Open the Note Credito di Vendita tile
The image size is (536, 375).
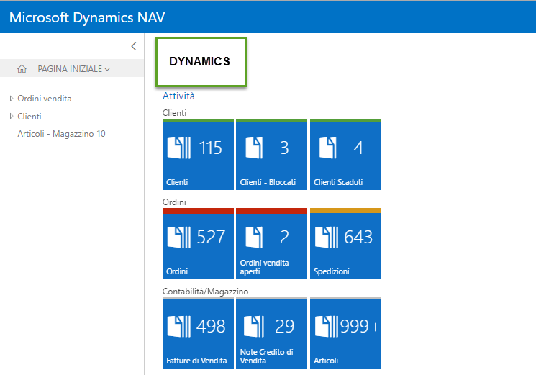[x=271, y=333]
